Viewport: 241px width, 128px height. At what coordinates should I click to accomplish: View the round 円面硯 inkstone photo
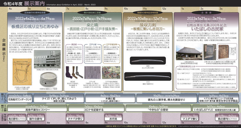[x=48, y=79]
